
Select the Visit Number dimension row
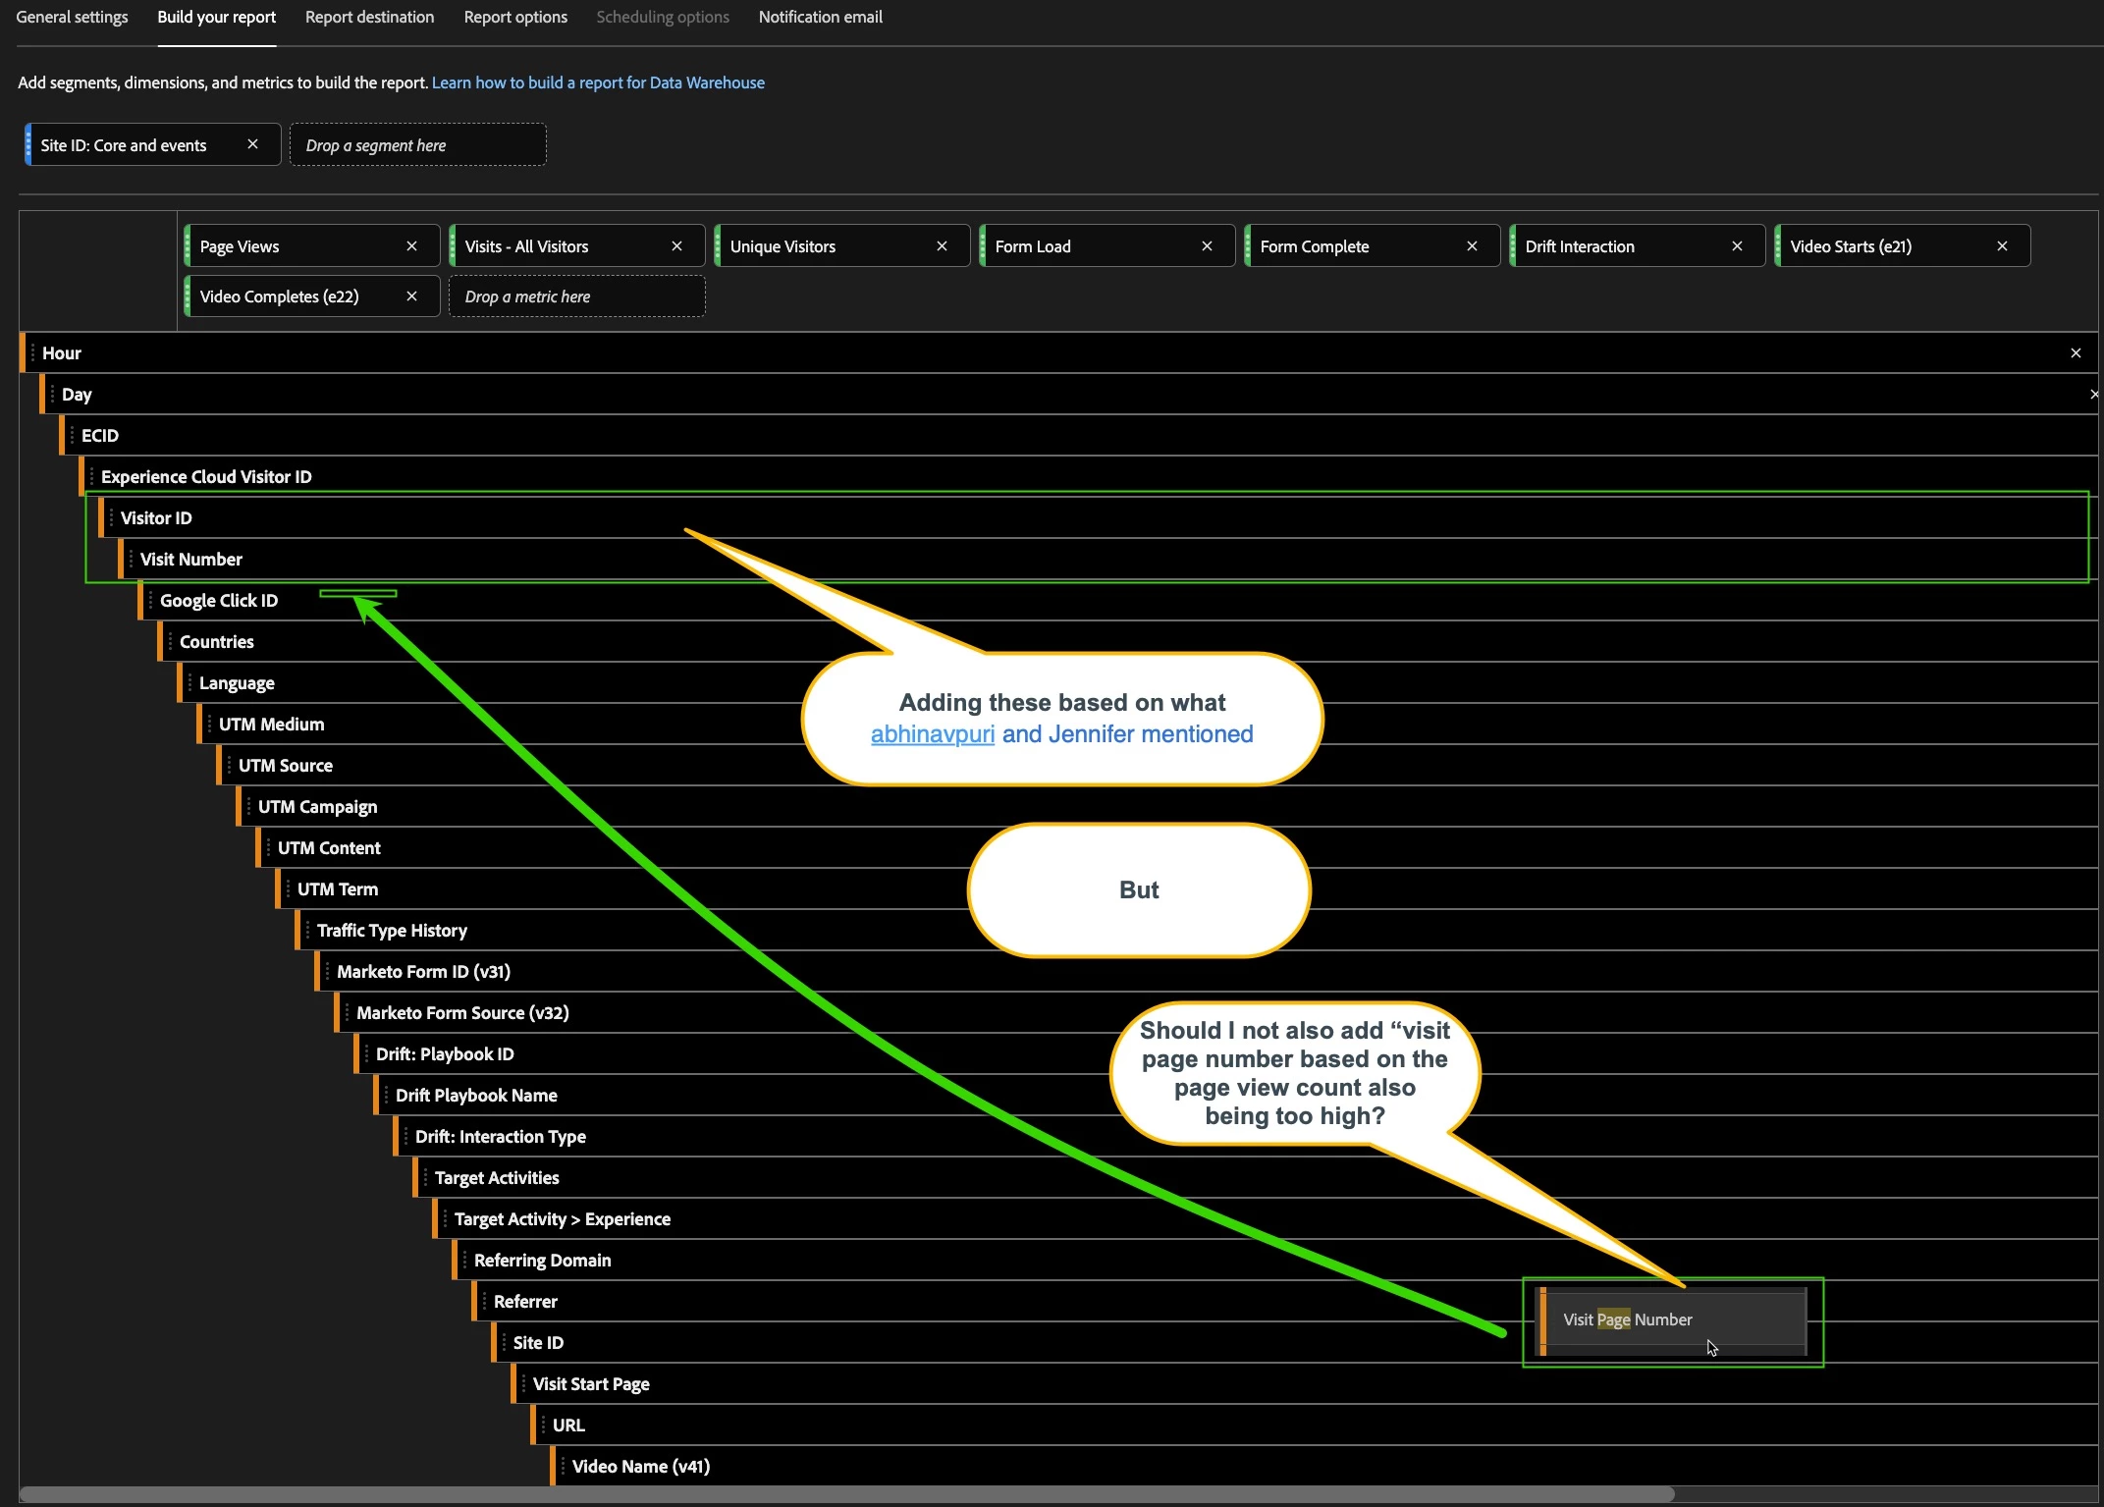coord(191,560)
